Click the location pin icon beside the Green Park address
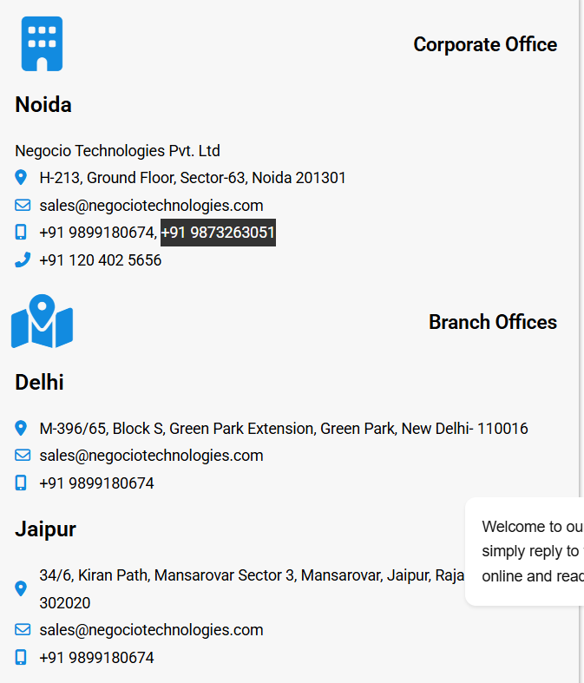584x683 pixels. coord(21,428)
